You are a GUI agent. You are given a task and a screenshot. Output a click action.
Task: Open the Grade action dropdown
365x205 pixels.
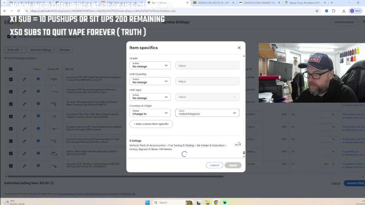tap(150, 65)
